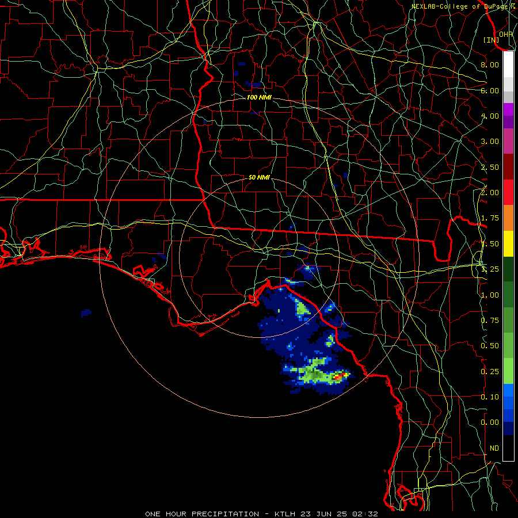The height and width of the screenshot is (518, 518).
Task: Click the red-yellow heavy rain core
Action: (x=340, y=376)
